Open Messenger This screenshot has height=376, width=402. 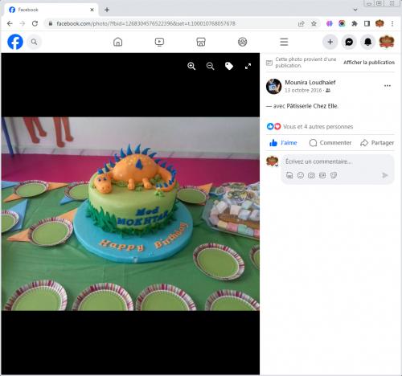click(x=349, y=42)
